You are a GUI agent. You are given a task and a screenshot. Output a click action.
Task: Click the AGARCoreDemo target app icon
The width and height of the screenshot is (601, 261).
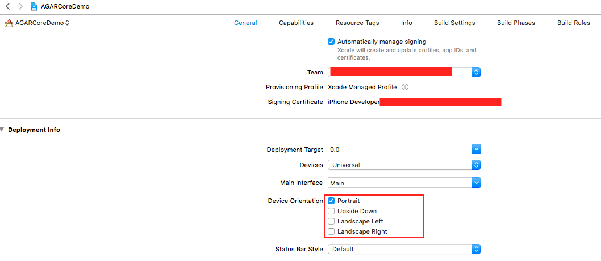click(9, 23)
